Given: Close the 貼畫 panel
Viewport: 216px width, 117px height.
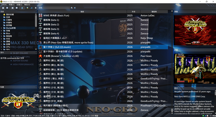Looking at the screenshot, I should (36, 87).
